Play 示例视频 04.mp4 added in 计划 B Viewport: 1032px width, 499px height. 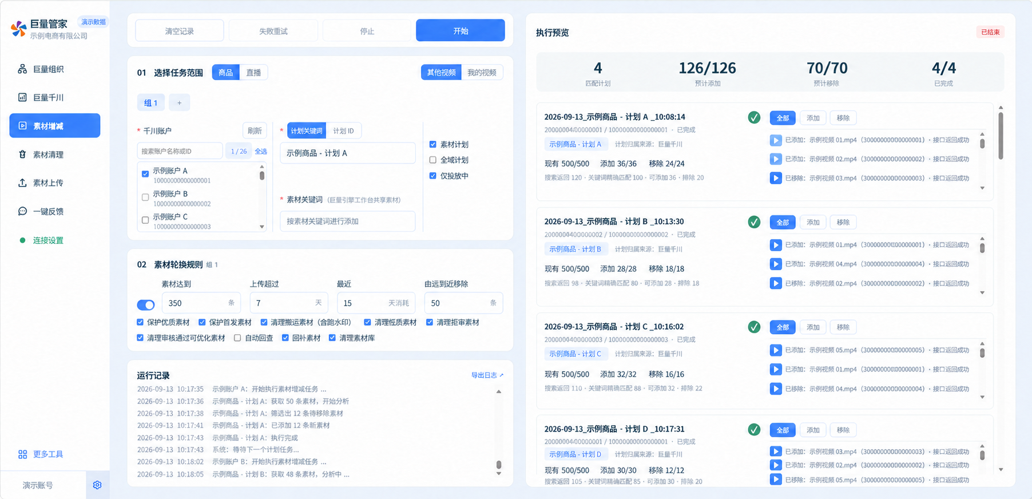coord(776,264)
